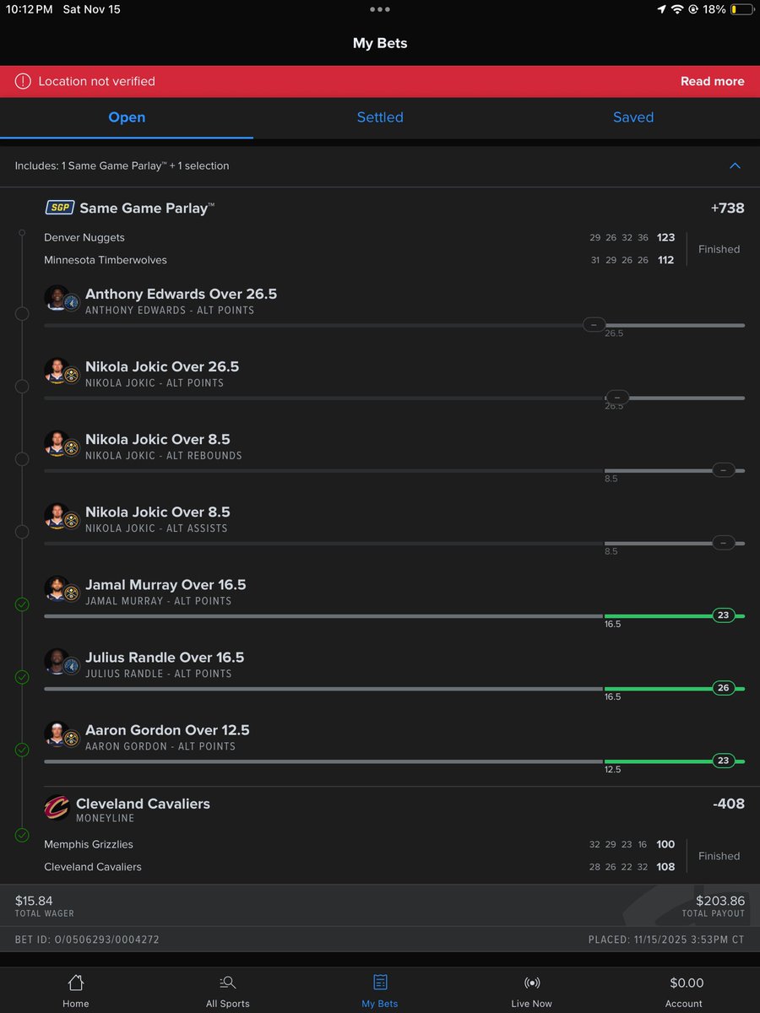Tap the Bet ID number
The image size is (760, 1013).
click(x=87, y=940)
